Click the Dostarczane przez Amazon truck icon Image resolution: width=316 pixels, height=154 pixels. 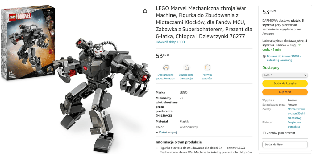click(x=166, y=67)
